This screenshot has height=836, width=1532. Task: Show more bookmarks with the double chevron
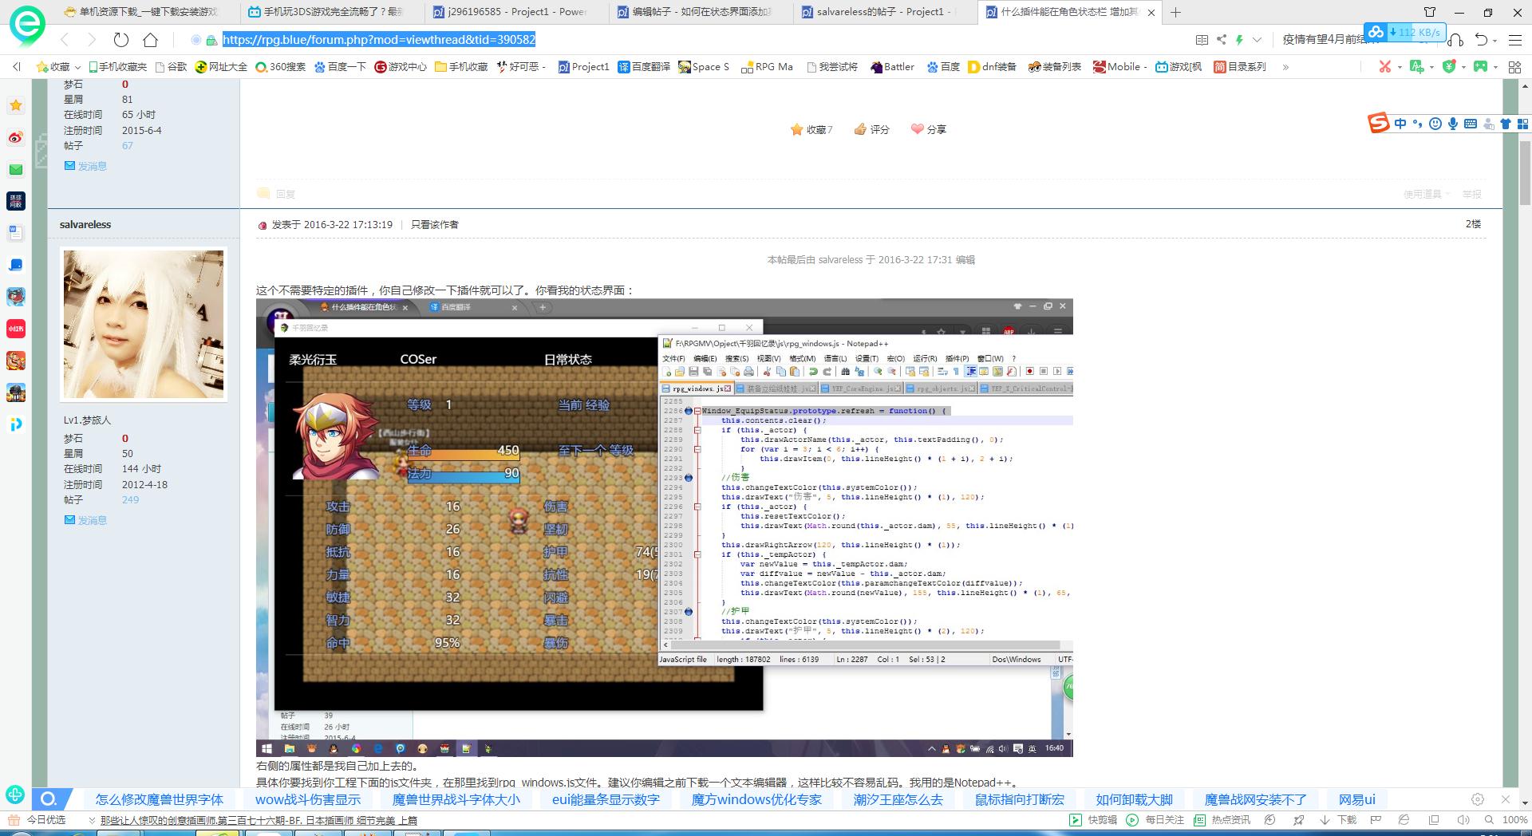click(1285, 67)
